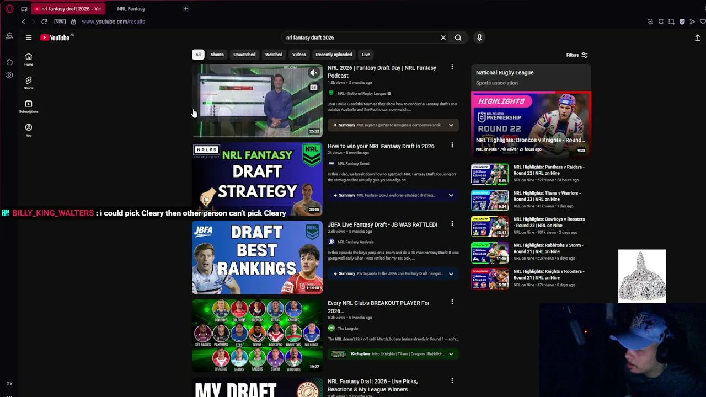Image resolution: width=706 pixels, height=397 pixels.
Task: Open the Opera GX main menu logo
Action: [9, 9]
